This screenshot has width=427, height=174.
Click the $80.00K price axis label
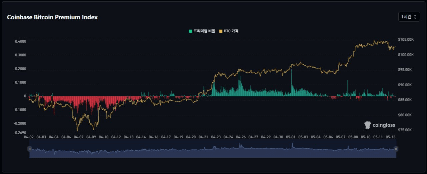405,115
